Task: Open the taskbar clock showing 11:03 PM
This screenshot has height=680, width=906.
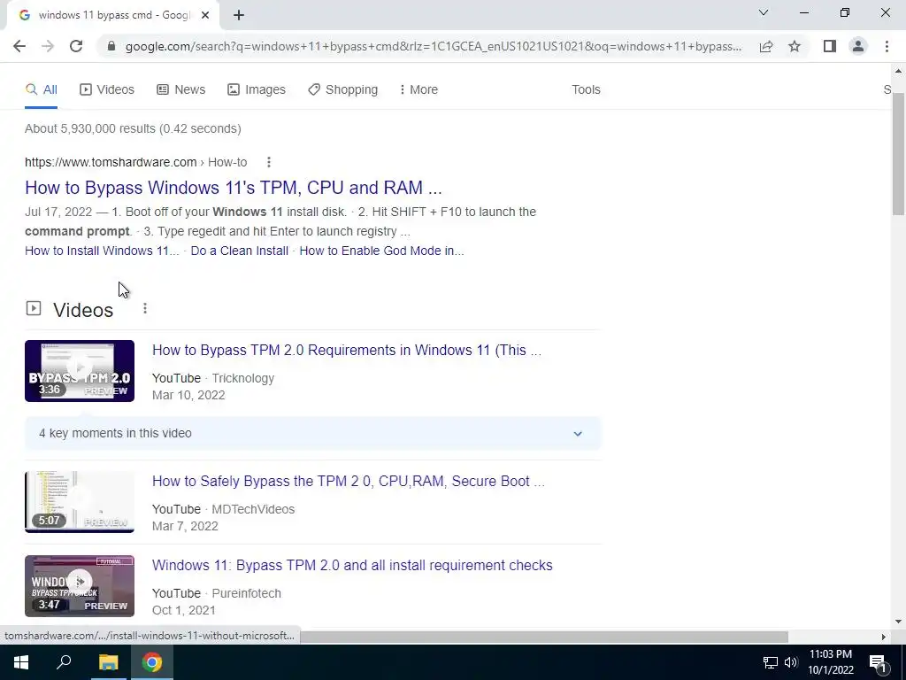Action: click(831, 662)
